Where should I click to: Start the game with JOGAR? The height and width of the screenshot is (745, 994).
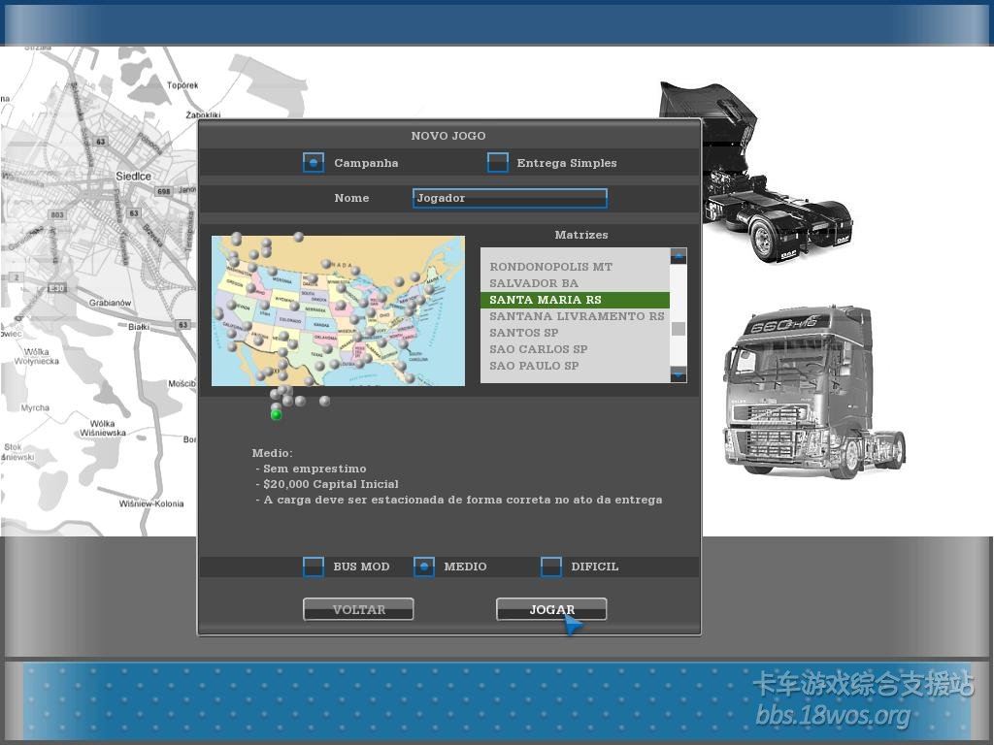click(551, 609)
